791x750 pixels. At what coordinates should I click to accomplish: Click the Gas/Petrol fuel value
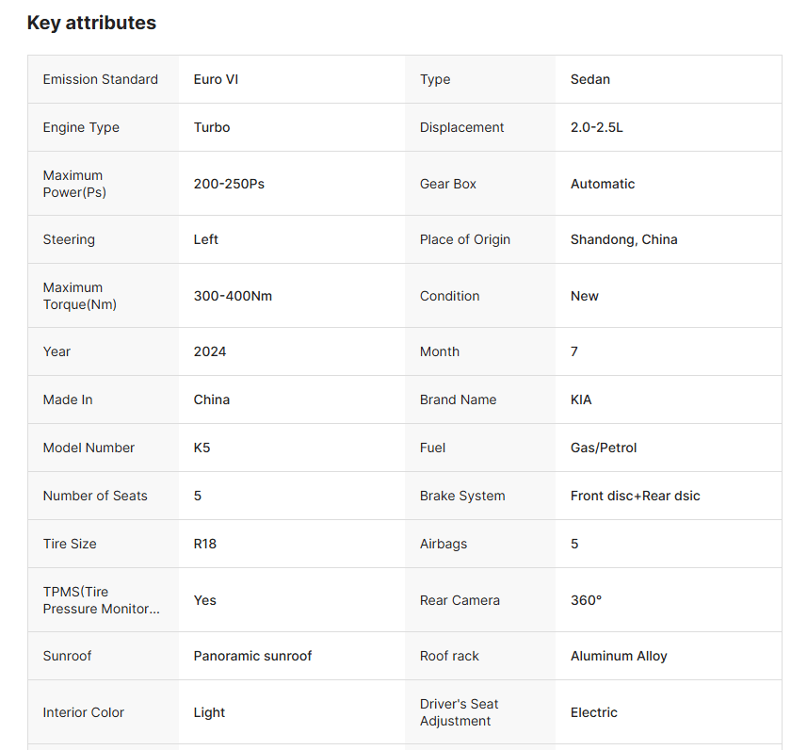point(604,448)
